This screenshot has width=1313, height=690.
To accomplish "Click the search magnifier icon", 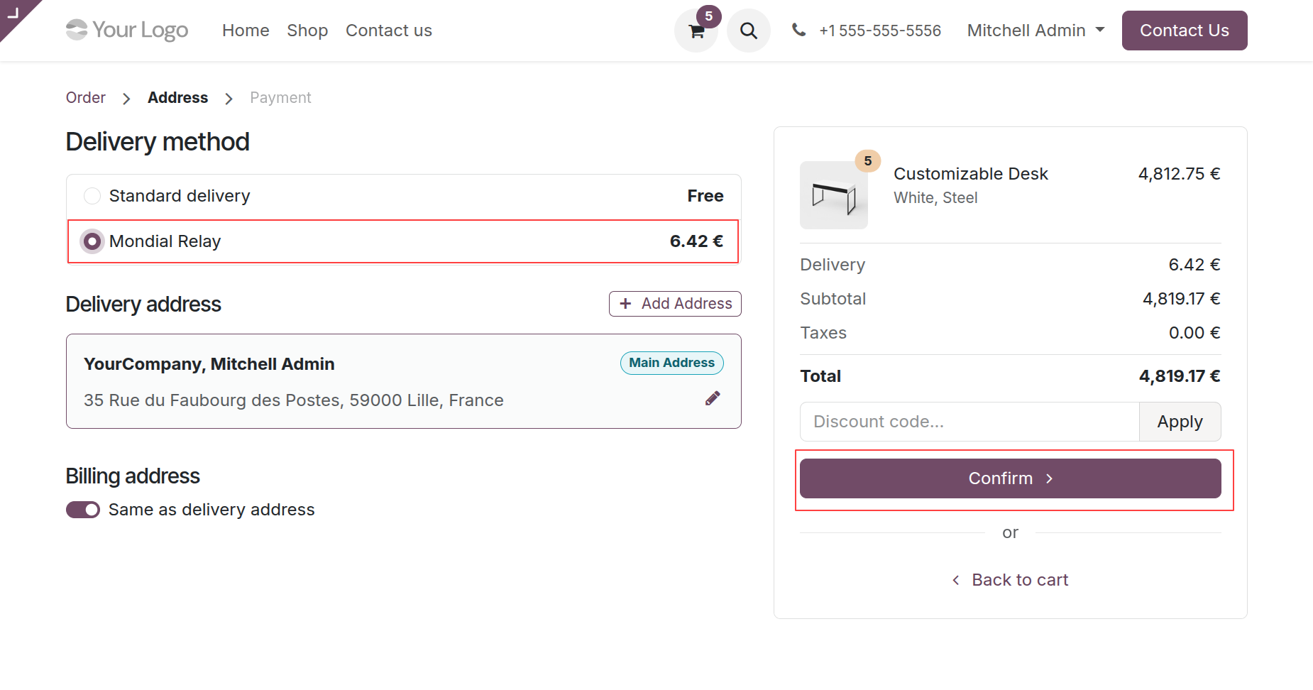I will (748, 31).
